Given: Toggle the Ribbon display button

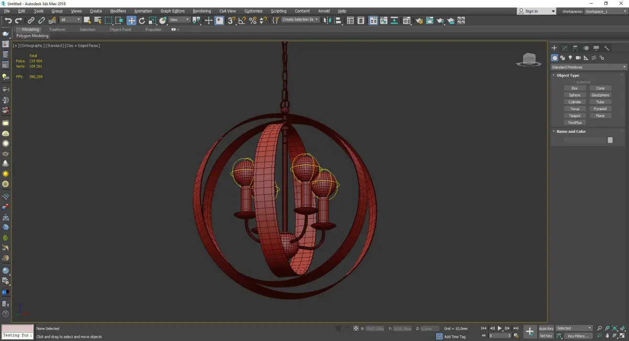Looking at the screenshot, I should [373, 20].
